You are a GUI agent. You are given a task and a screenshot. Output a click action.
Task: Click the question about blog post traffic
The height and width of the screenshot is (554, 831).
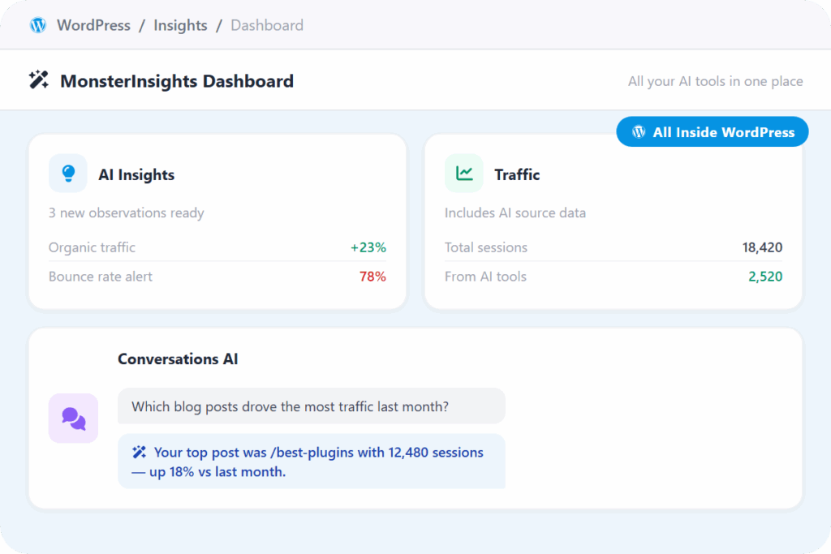click(x=290, y=406)
